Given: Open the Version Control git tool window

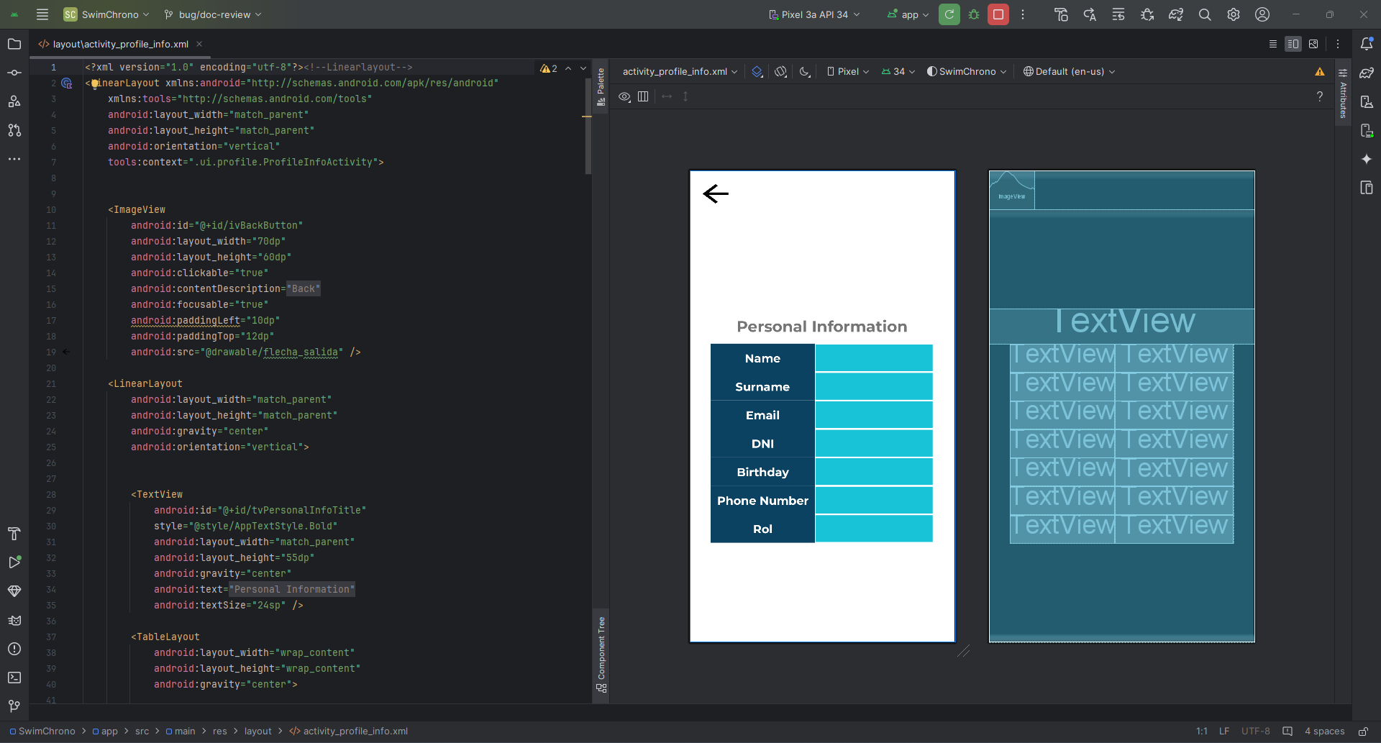Looking at the screenshot, I should click(14, 706).
